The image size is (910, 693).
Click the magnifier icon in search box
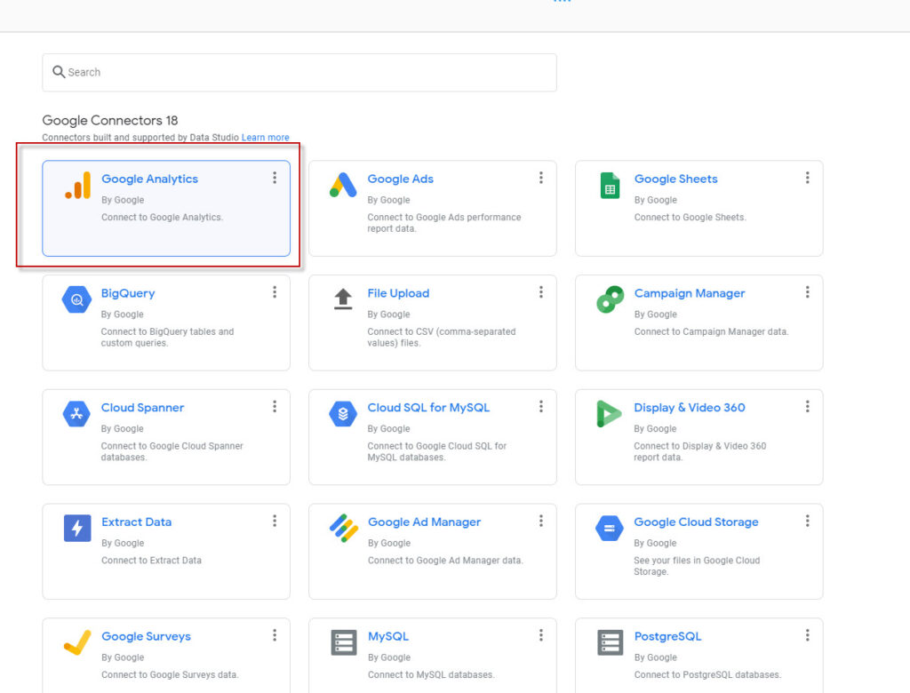point(59,72)
